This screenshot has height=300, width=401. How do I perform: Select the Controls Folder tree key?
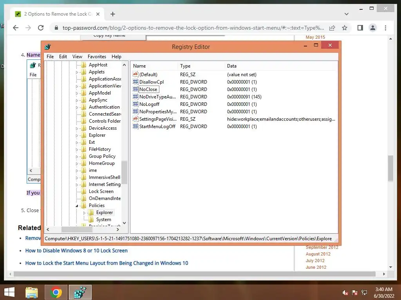[x=105, y=121]
